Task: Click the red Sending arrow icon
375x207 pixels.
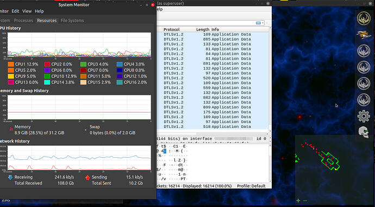Action: 87,177
